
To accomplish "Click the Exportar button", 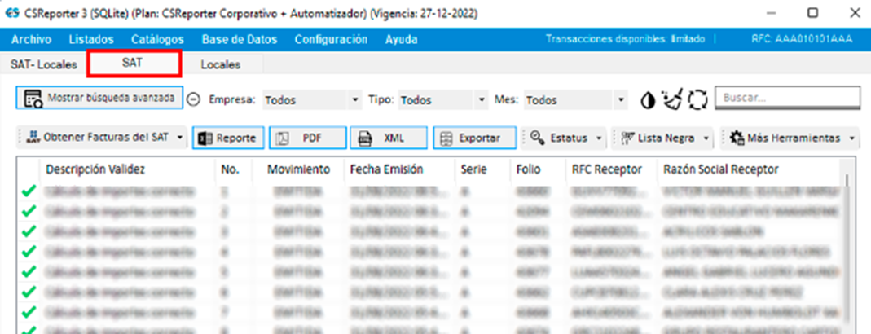I will 475,138.
